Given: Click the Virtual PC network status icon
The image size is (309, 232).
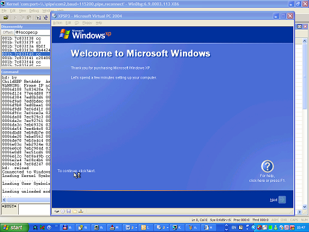Looking at the screenshot, I should tap(81, 211).
